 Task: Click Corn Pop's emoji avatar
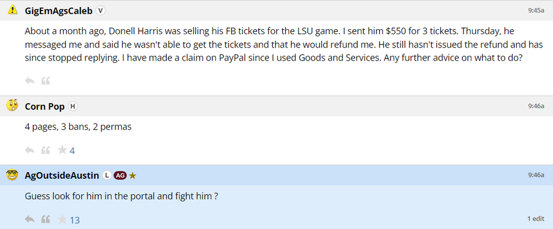[12, 106]
